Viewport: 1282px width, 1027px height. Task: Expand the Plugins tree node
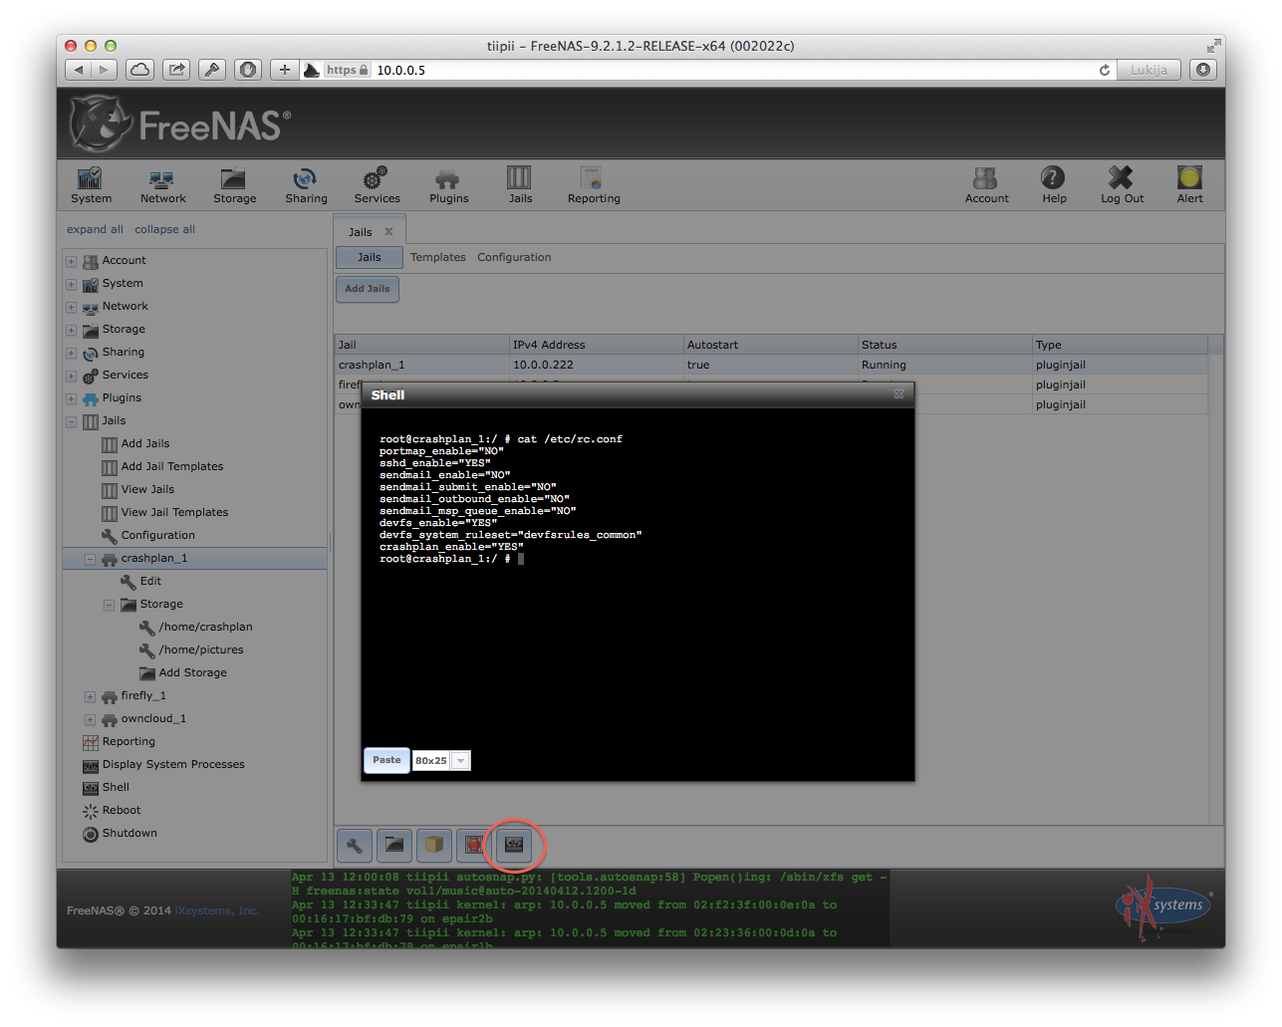(71, 398)
